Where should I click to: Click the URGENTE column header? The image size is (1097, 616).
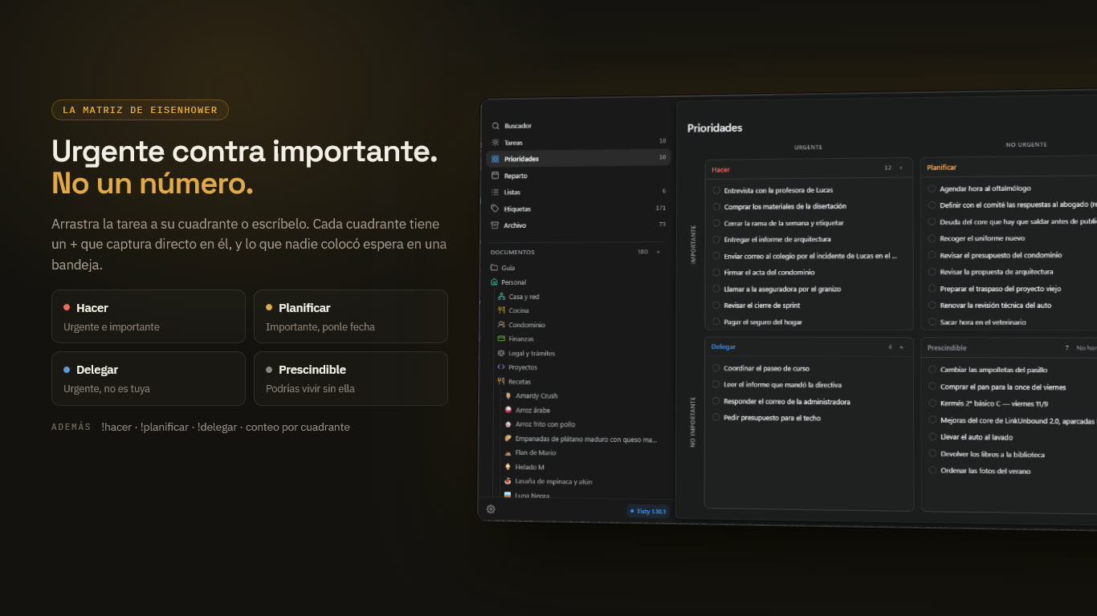click(808, 148)
